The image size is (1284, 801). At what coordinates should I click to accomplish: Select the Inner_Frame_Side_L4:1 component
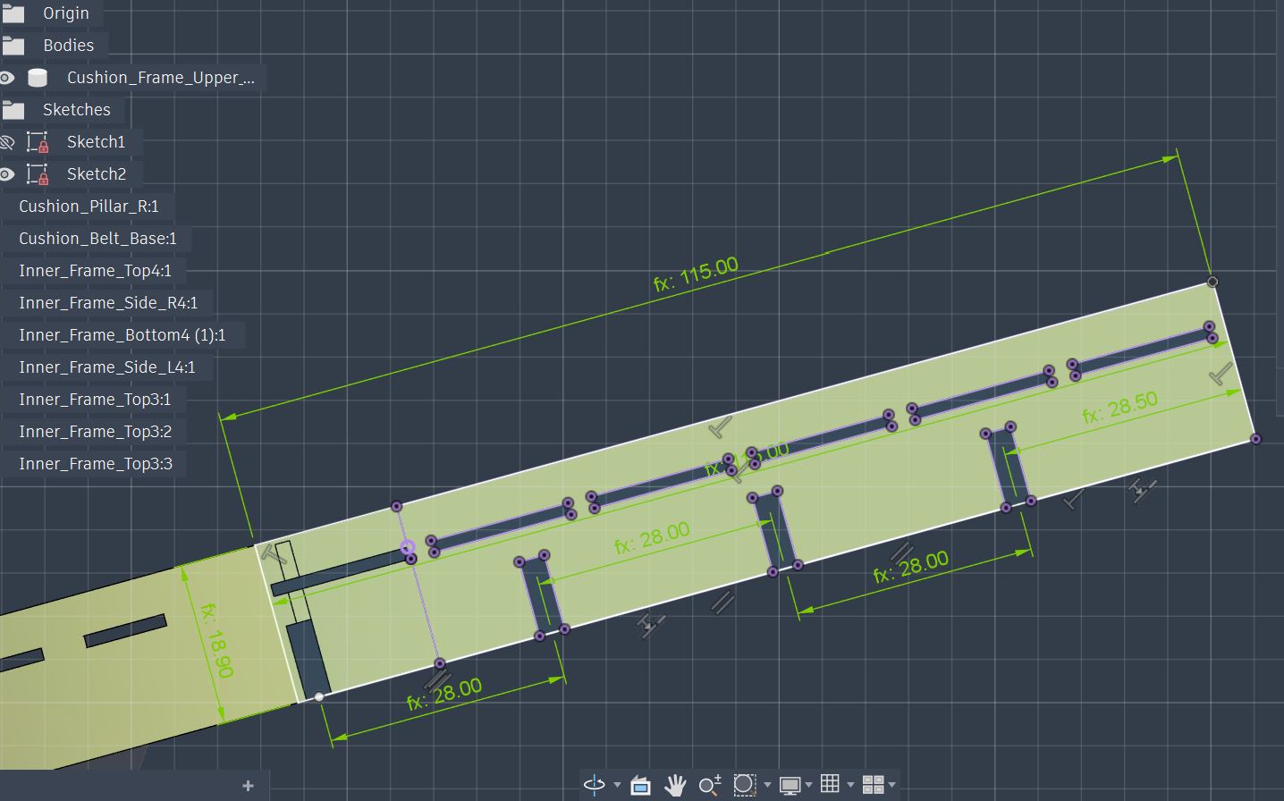[107, 367]
